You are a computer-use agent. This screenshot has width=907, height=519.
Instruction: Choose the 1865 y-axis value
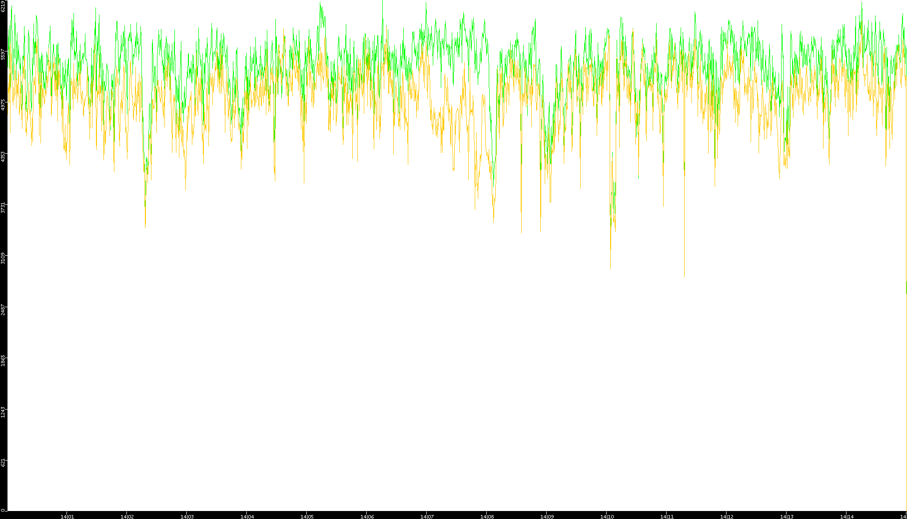tap(3, 361)
